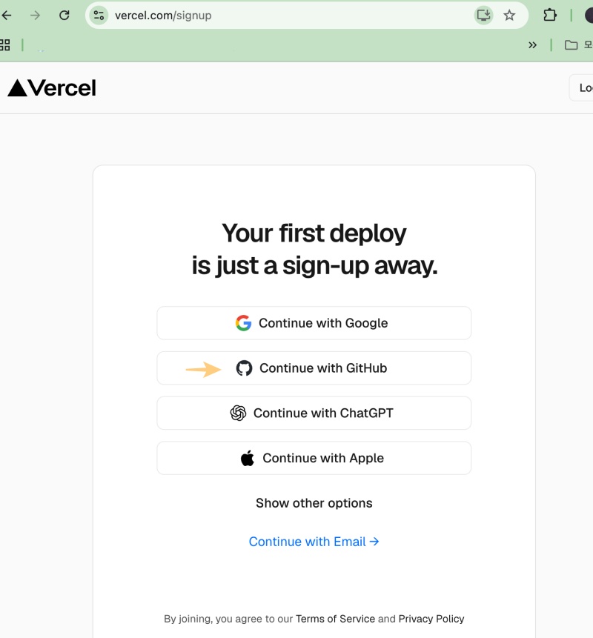Continue with Apple sign-up

pos(314,458)
